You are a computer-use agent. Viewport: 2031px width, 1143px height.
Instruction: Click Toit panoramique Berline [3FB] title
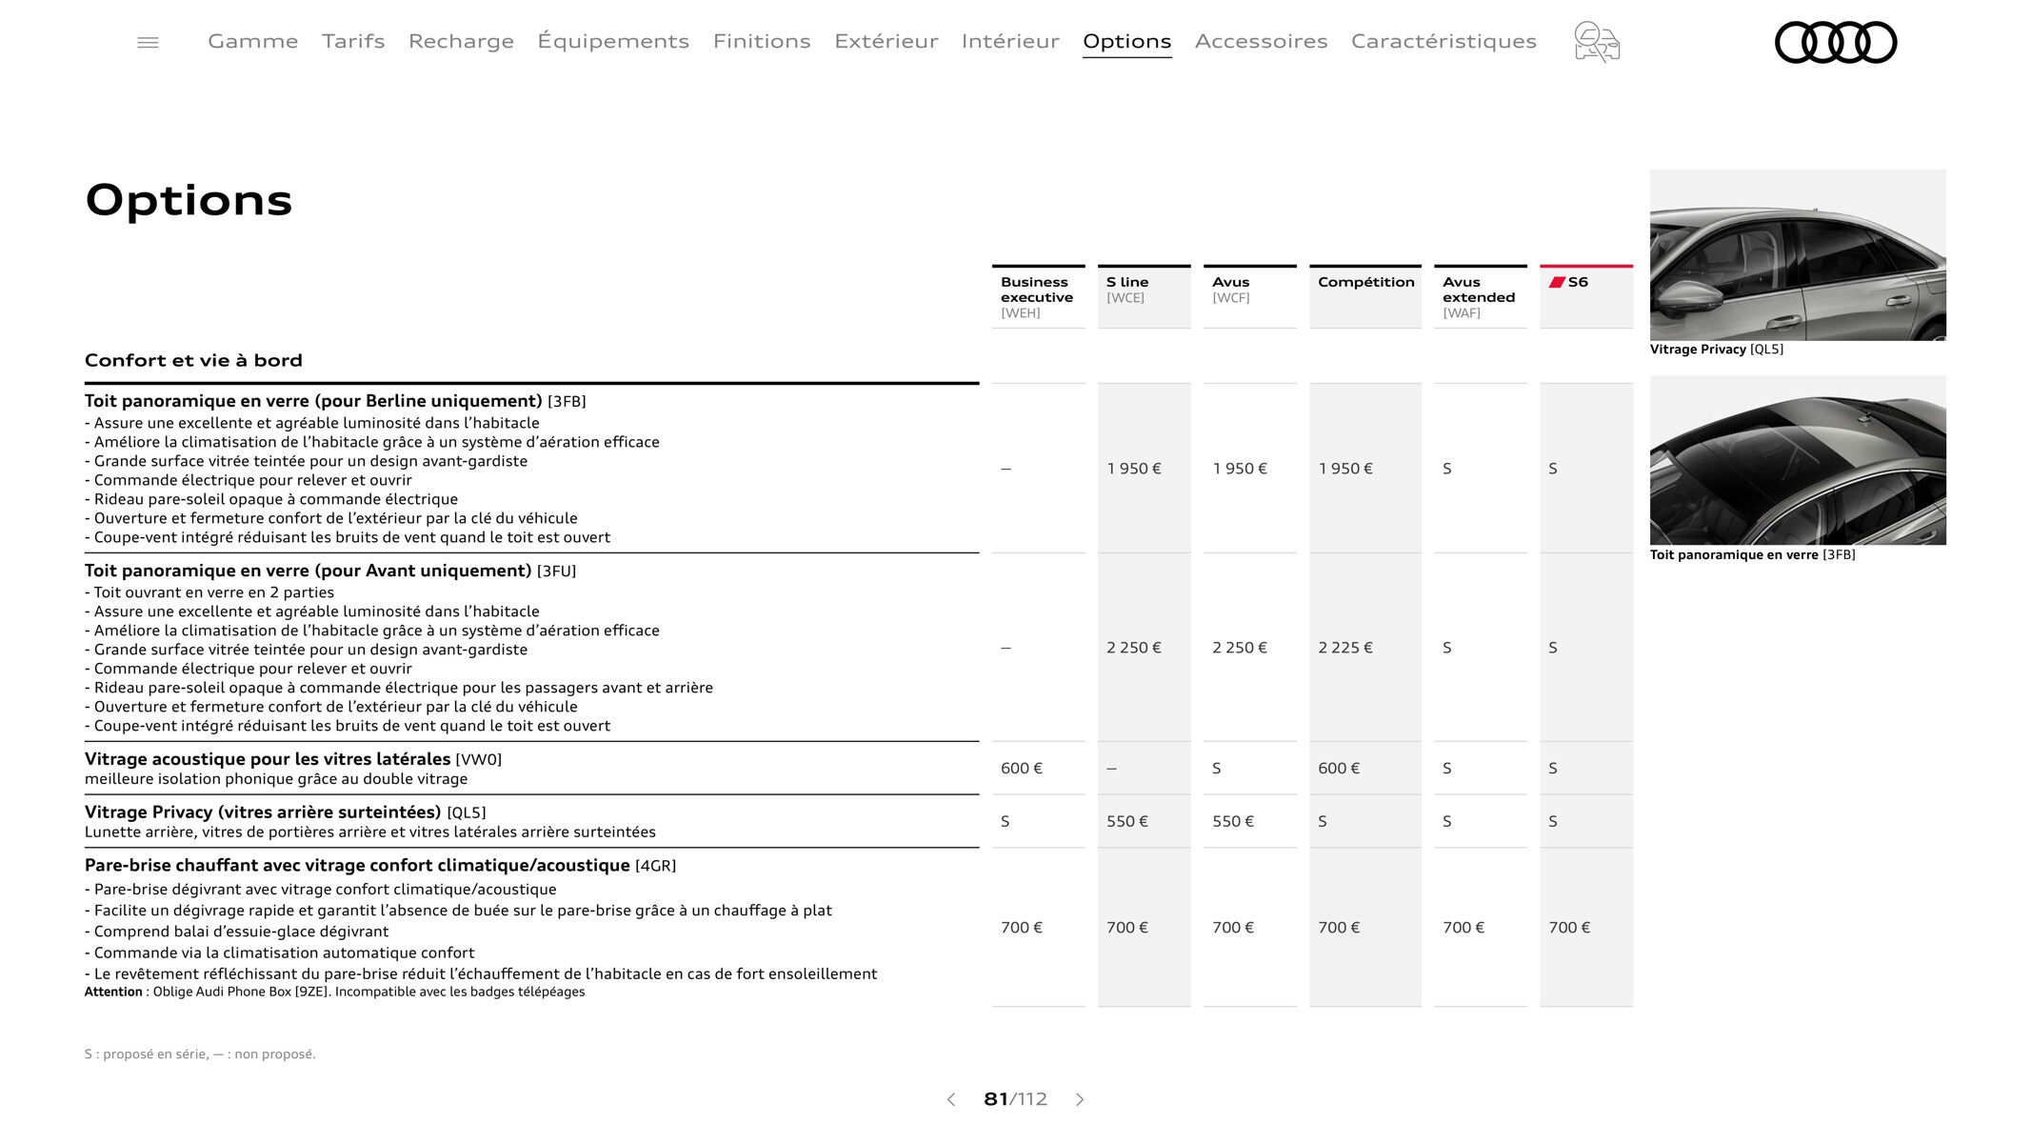pos(335,401)
